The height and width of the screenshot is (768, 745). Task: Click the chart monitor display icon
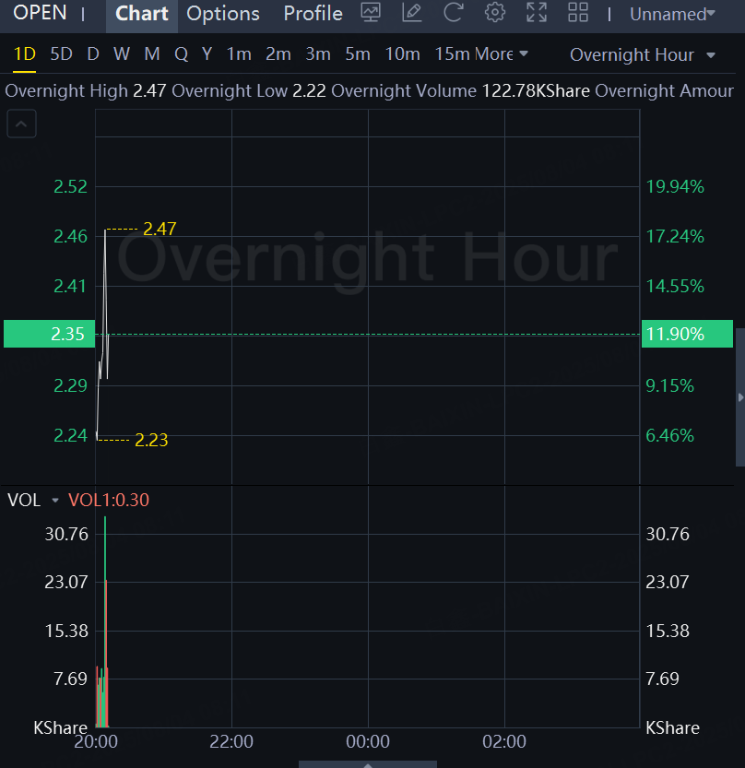pos(371,13)
